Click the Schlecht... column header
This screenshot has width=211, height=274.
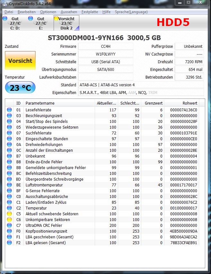130,103
